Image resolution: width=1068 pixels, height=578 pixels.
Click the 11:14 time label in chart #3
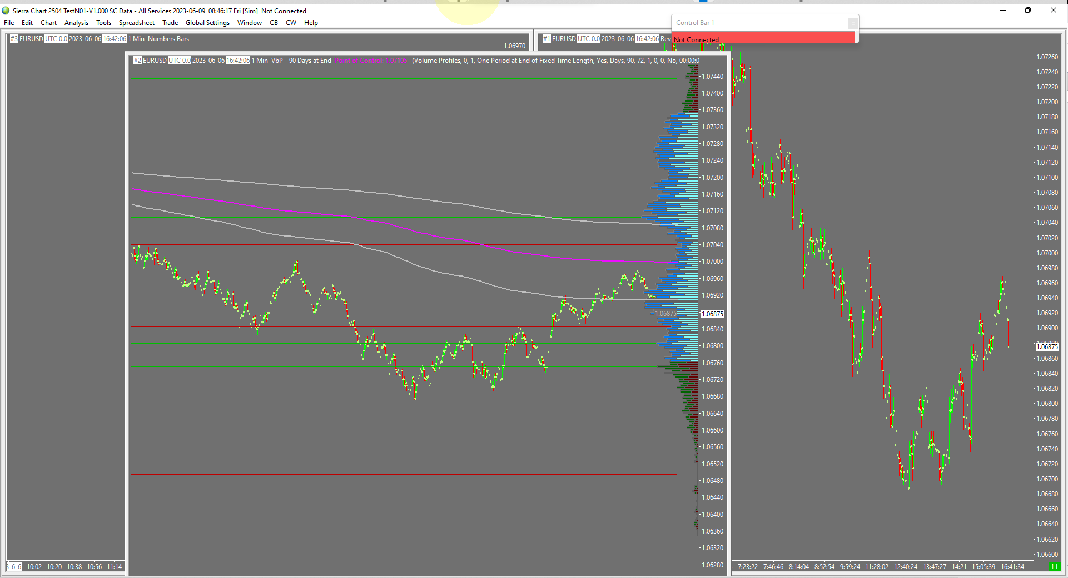114,567
